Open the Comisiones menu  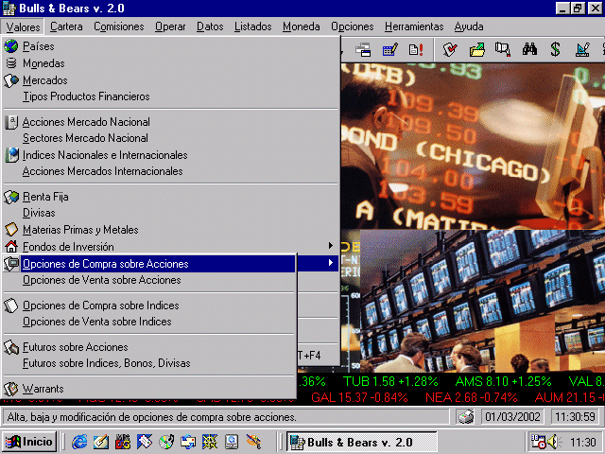[x=119, y=26]
